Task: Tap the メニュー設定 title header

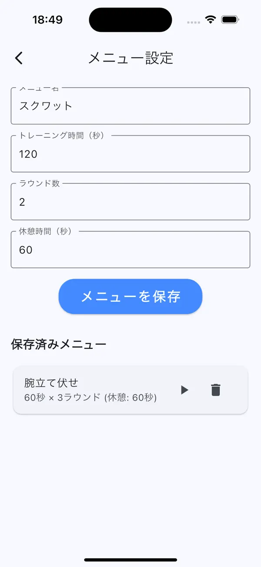Action: (x=130, y=58)
